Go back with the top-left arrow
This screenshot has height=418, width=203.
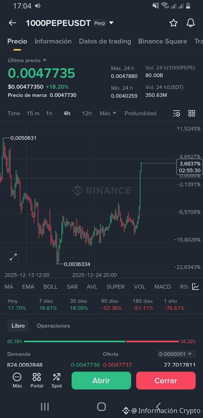[12, 23]
